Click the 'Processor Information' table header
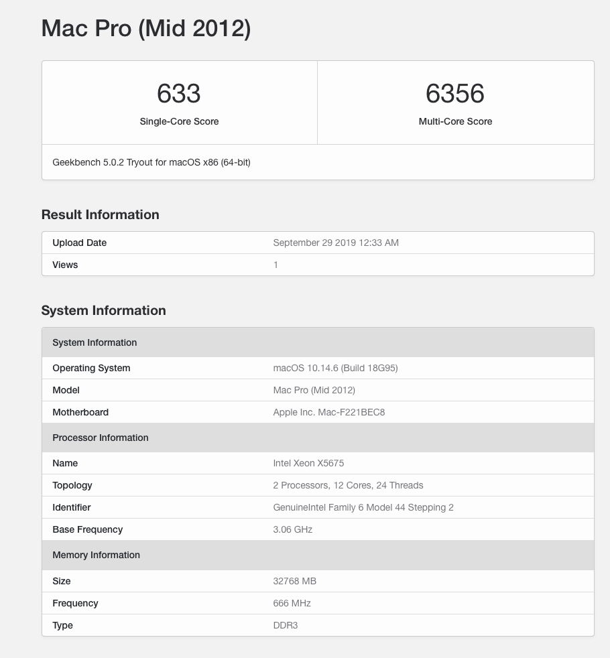This screenshot has height=658, width=610. [318, 438]
